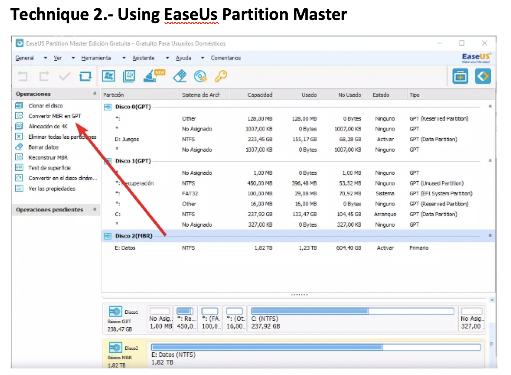Open the cleanup tool marked NEW
This screenshot has height=375, width=511.
coord(154,76)
